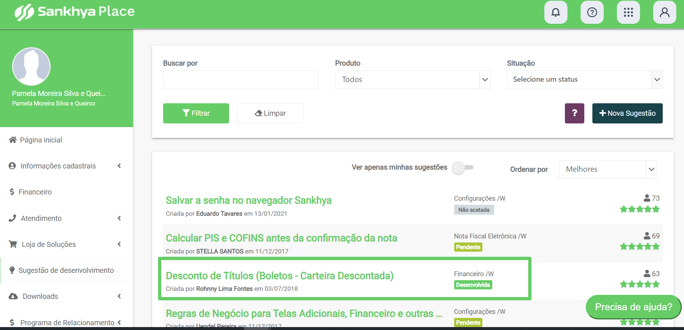Viewport: 684px width, 330px height.
Task: Open suggestion Desconto de Títulos
Action: [x=280, y=276]
